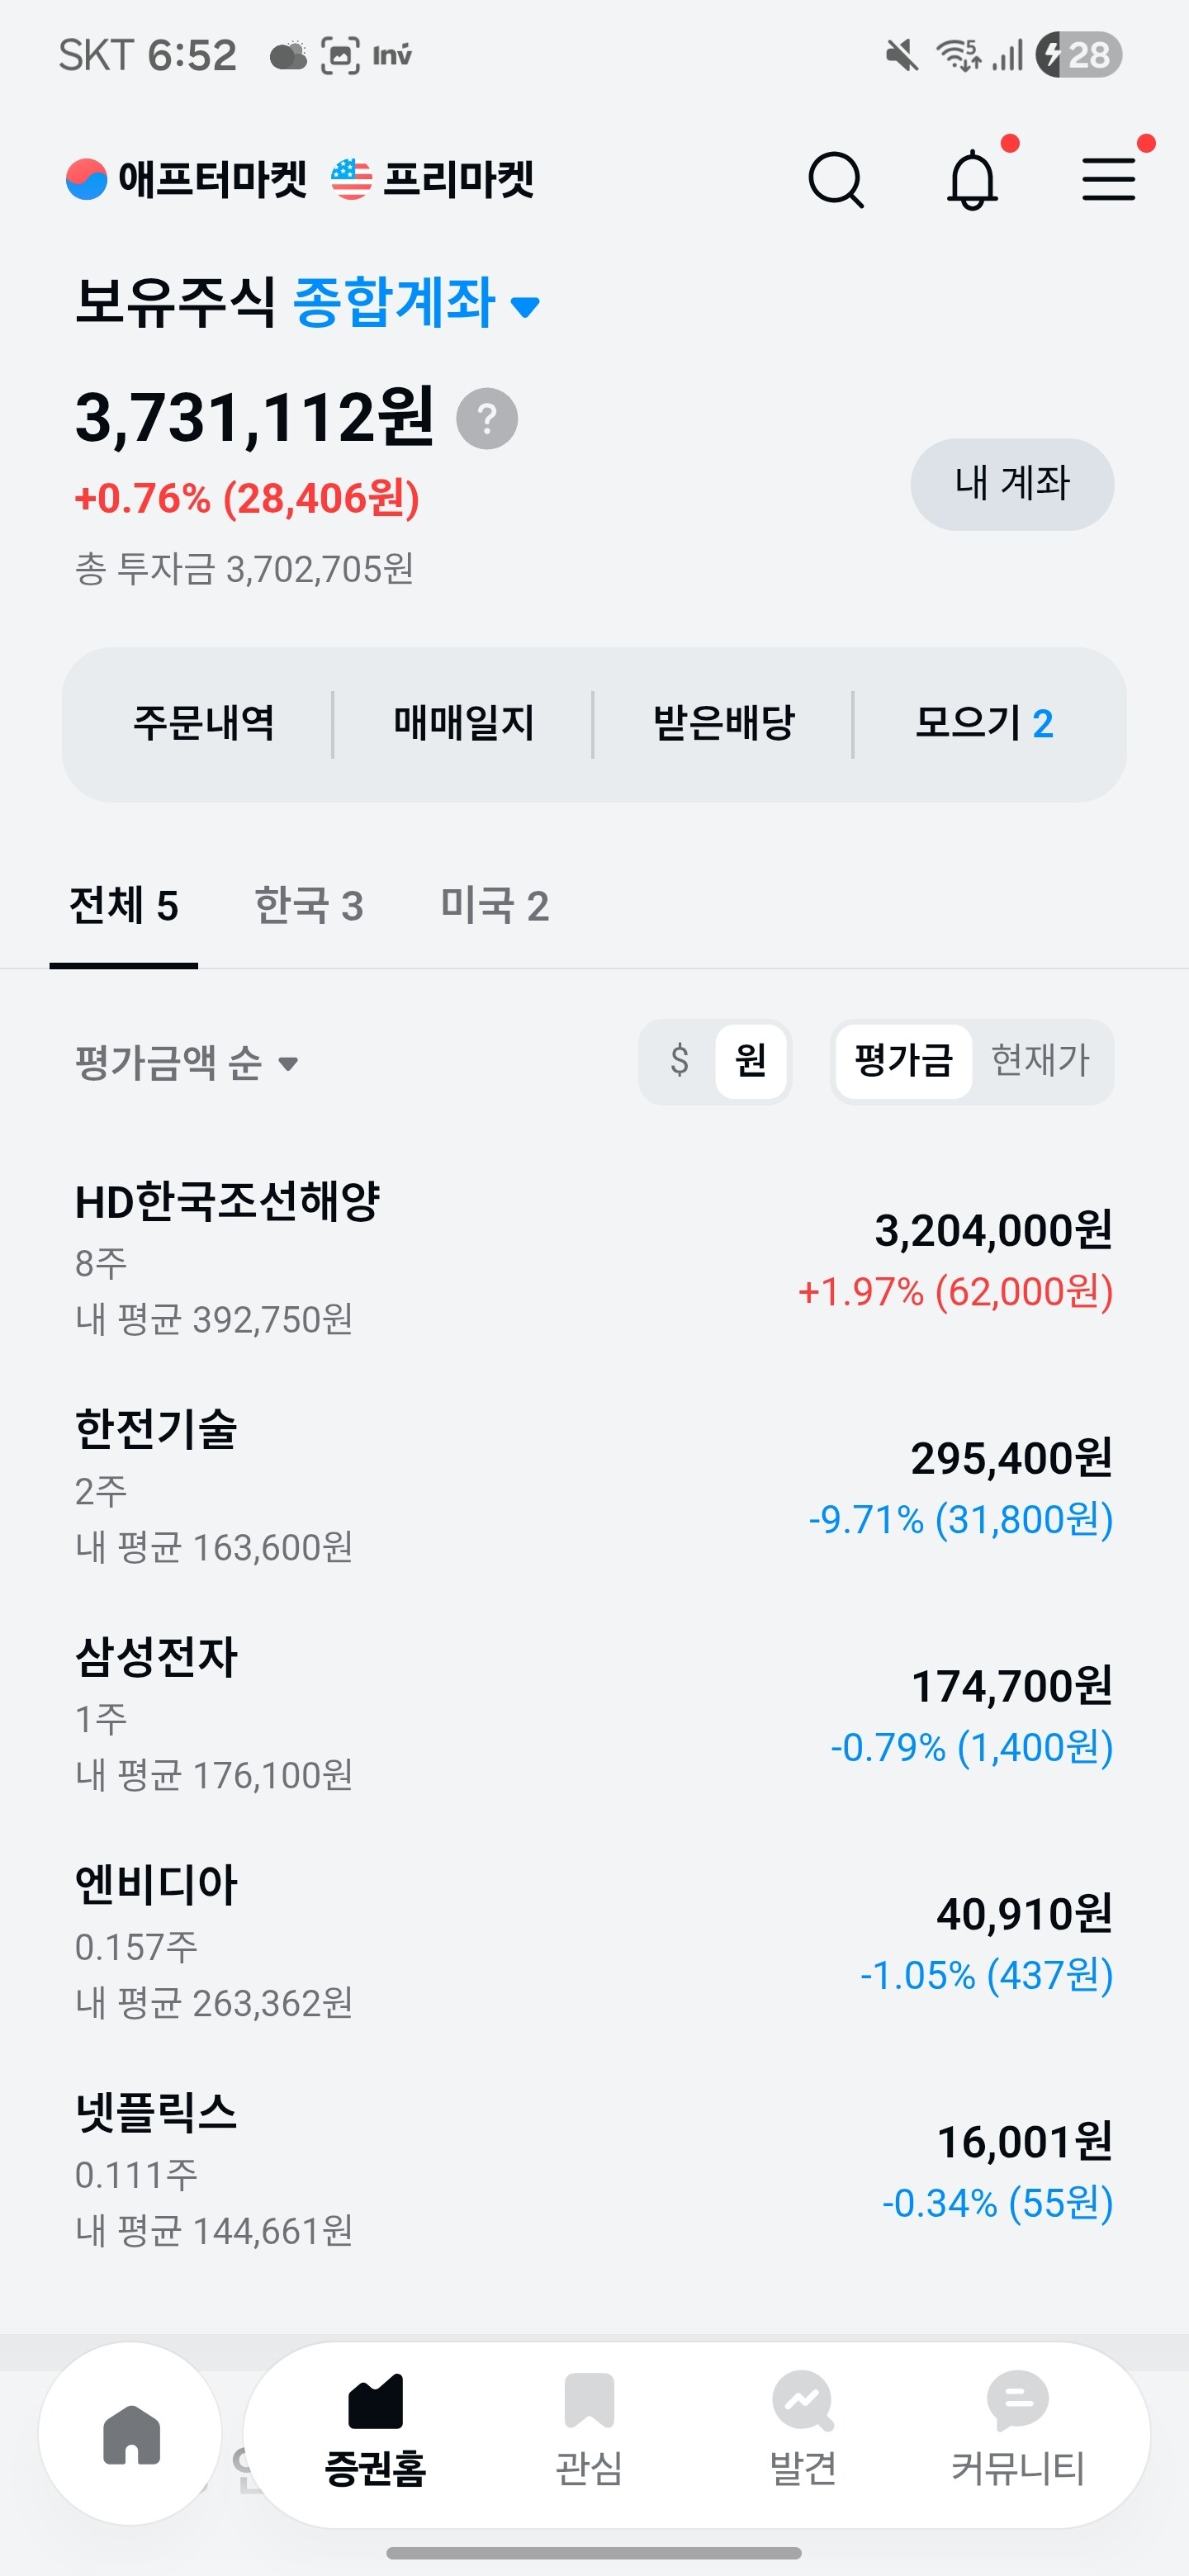Screen dimensions: 1189x2576
Task: Switch currency display to dollar
Action: pos(679,1060)
